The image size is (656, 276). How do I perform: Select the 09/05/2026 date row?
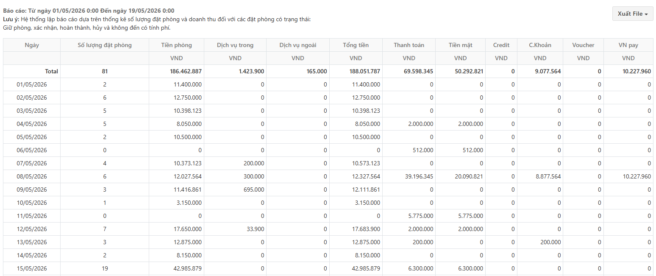pyautogui.click(x=328, y=190)
